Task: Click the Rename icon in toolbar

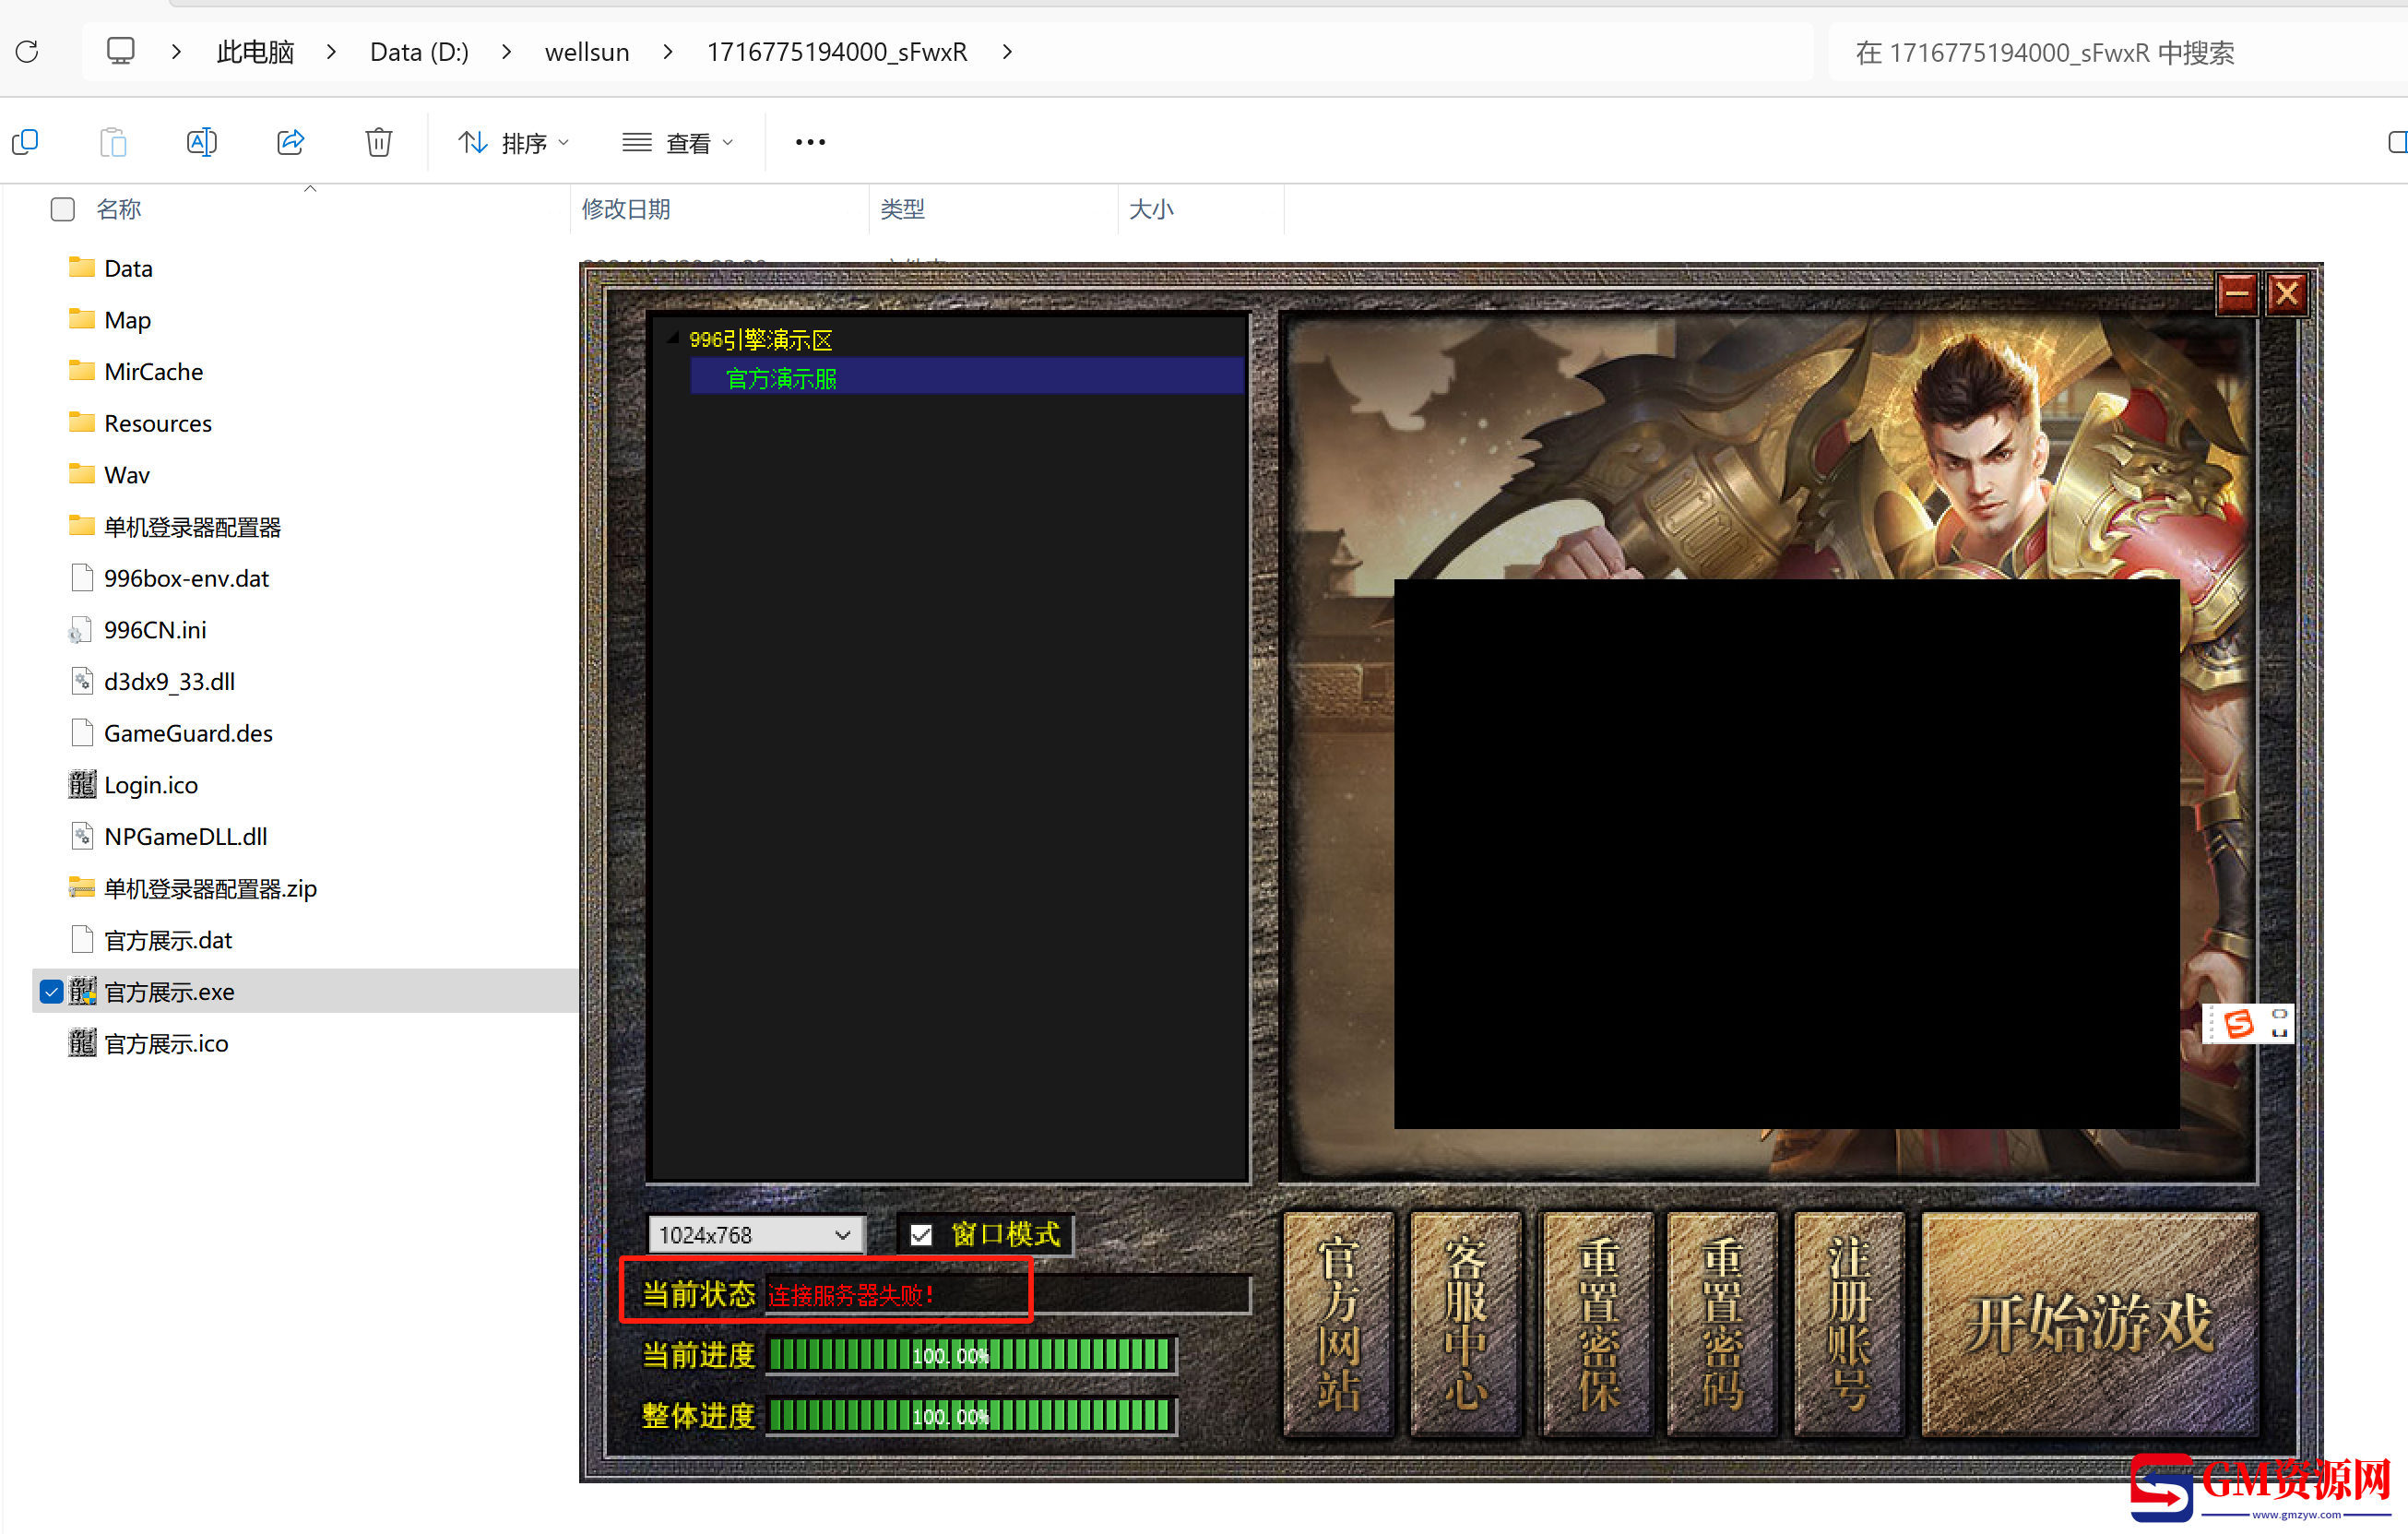Action: point(201,142)
